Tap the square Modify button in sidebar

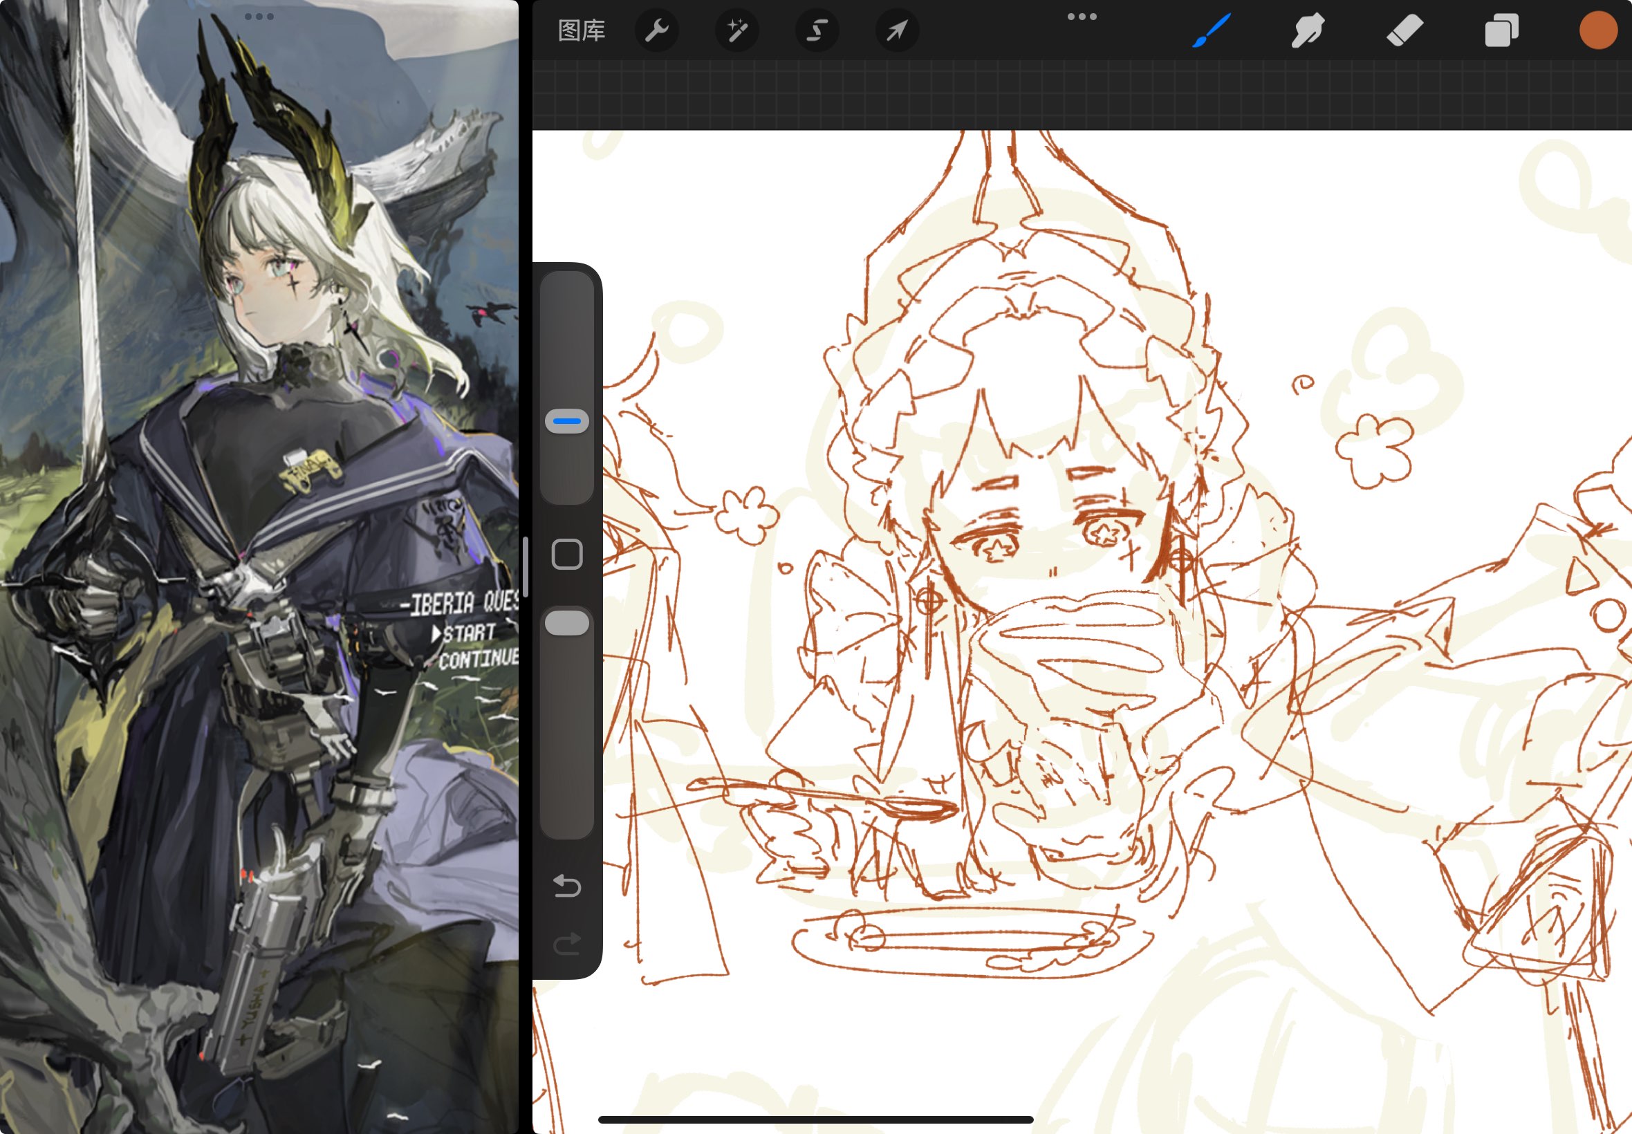click(567, 555)
